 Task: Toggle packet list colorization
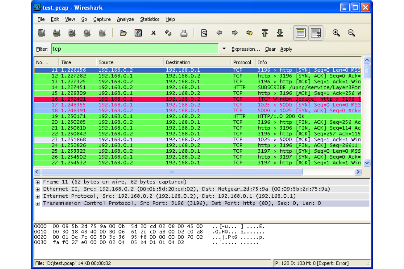point(300,33)
